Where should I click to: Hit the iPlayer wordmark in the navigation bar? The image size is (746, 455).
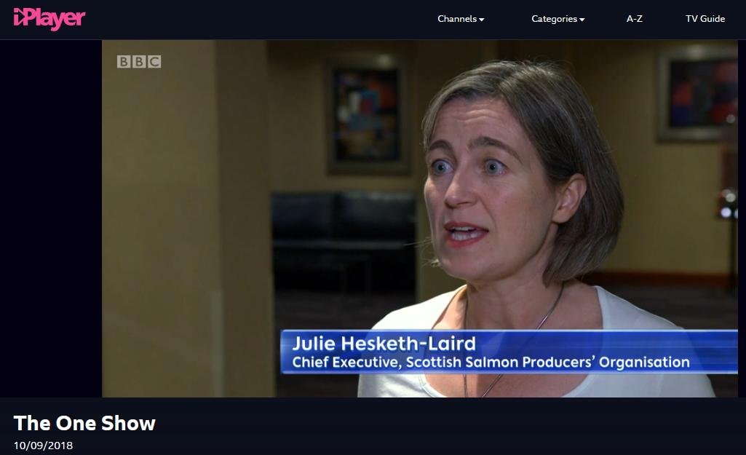coord(48,18)
